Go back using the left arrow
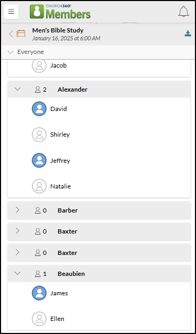This screenshot has width=196, height=334. click(x=11, y=34)
